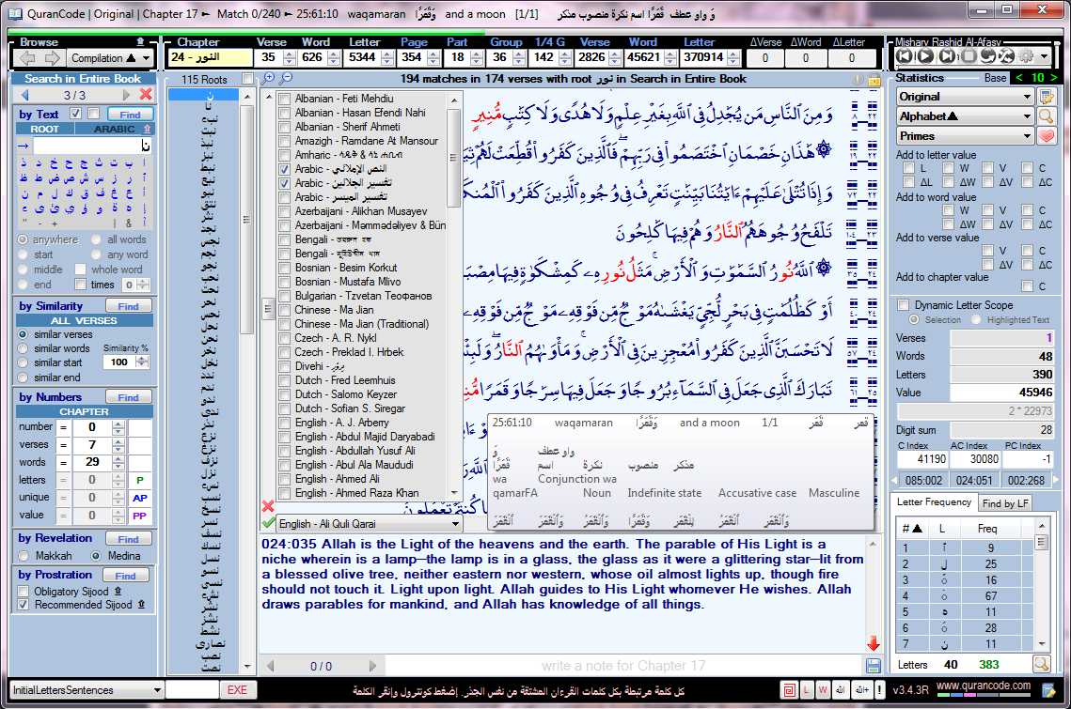Open the Letter Frequency tab
Screen dimensions: 1071x709
[934, 502]
